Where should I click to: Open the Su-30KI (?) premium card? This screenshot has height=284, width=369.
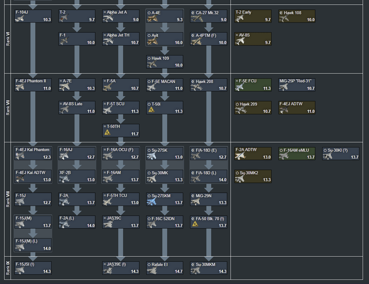point(341,153)
